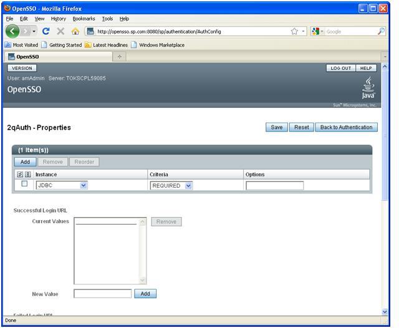
Task: Click the Remove button in table toolbar
Action: pos(52,162)
